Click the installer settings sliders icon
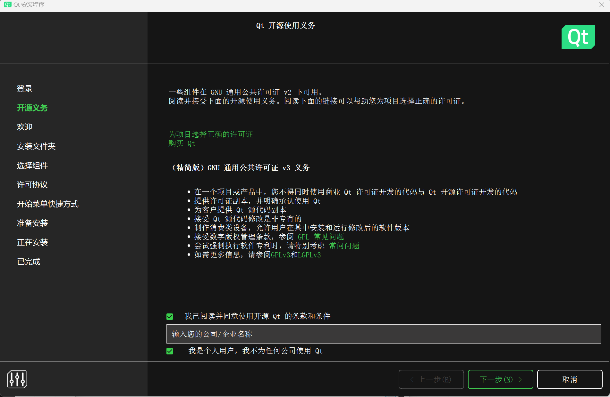 [17, 379]
